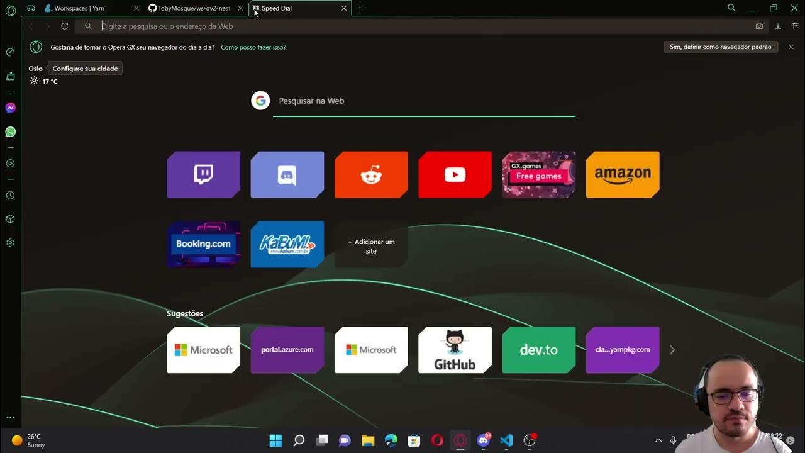Open Easy Setup sliders icon
Screen dimensions: 805x453
point(795,26)
